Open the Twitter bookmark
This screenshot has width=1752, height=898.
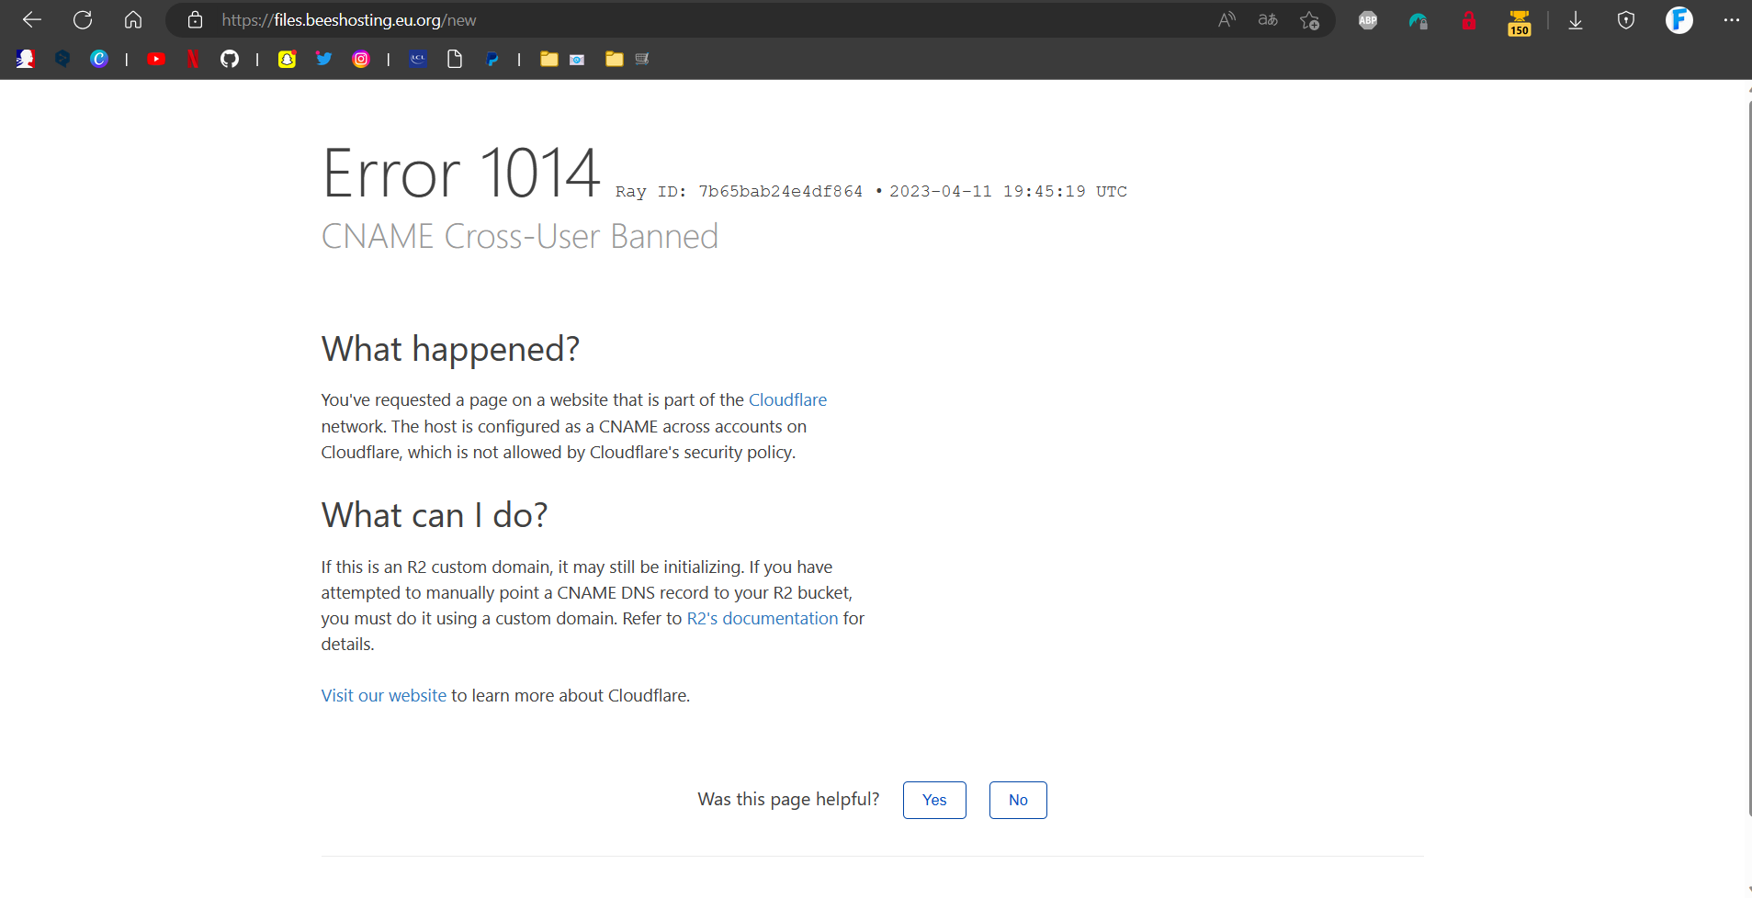pyautogui.click(x=323, y=59)
